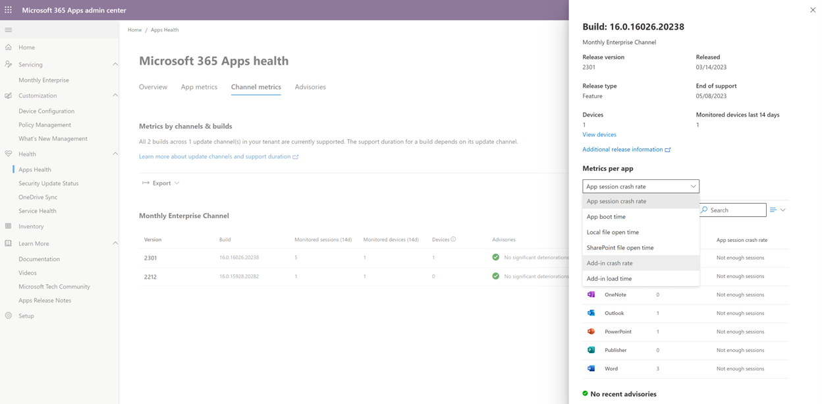The width and height of the screenshot is (822, 404).
Task: Click the Home icon in sidebar
Action: (x=9, y=47)
